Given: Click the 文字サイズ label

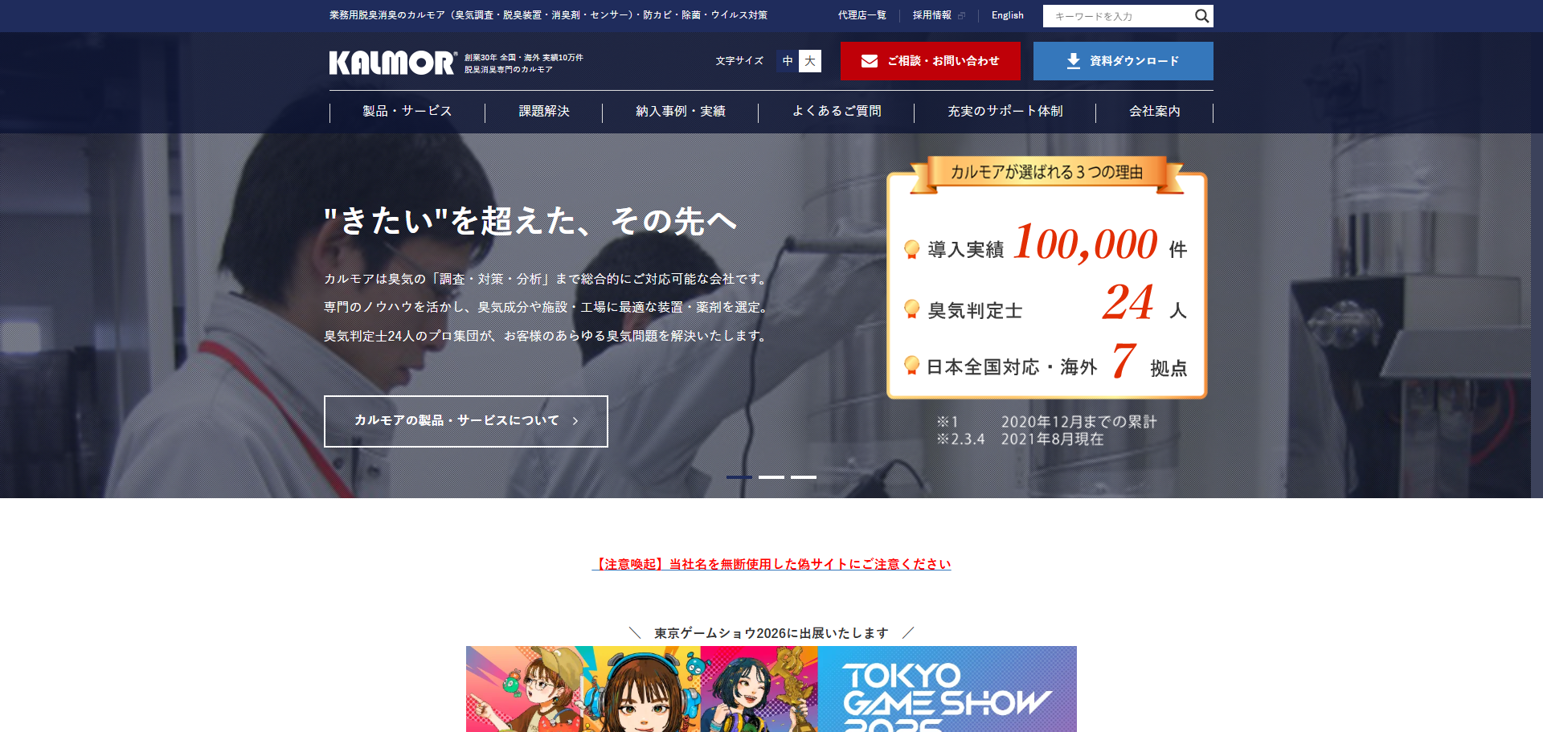Looking at the screenshot, I should (x=739, y=61).
